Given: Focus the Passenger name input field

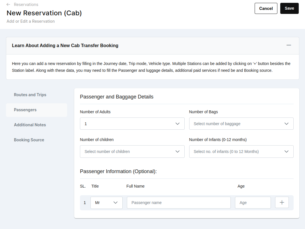Looking at the screenshot, I should (x=179, y=203).
